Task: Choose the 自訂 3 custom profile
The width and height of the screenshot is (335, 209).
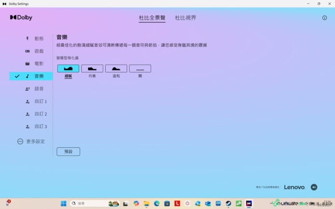Action: (36, 127)
